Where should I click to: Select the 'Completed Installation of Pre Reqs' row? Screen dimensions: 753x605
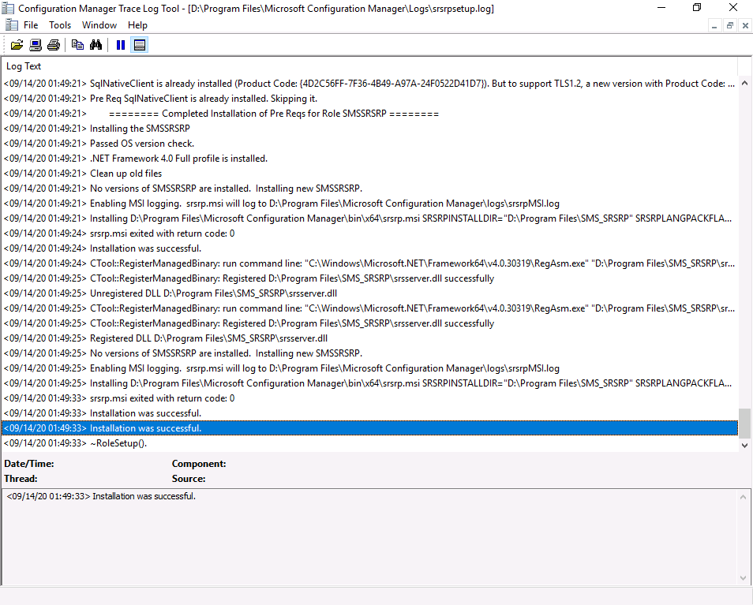coord(369,114)
